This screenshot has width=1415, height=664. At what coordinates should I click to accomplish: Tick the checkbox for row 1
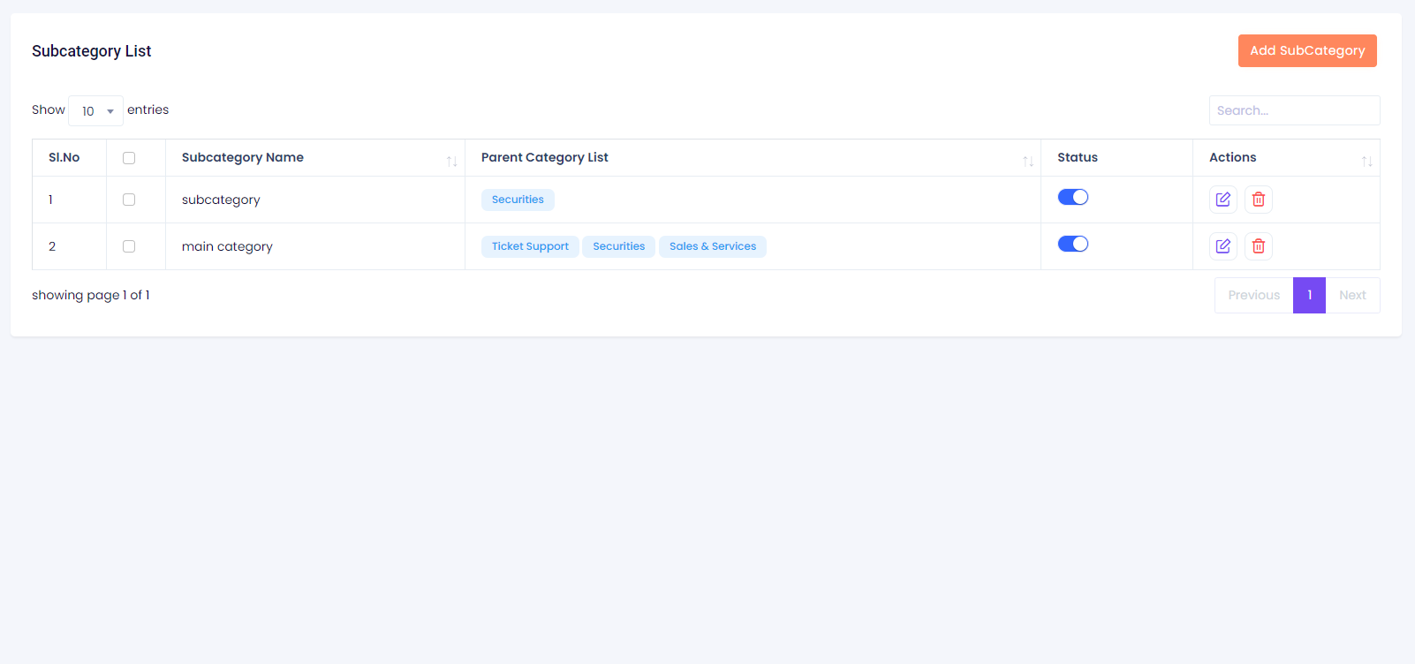[129, 200]
